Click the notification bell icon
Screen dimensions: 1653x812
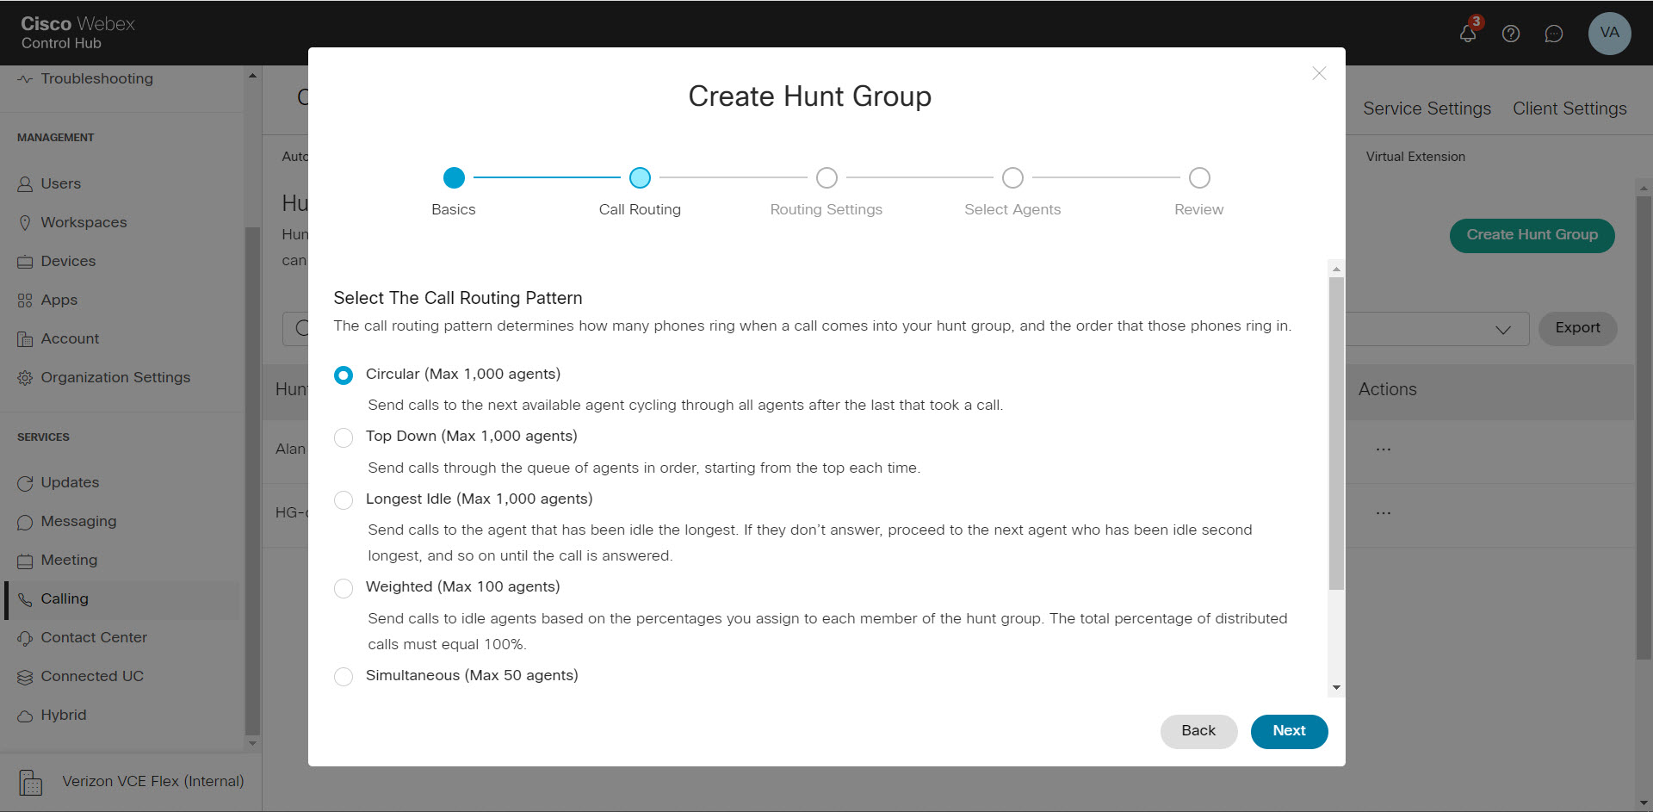[1468, 34]
